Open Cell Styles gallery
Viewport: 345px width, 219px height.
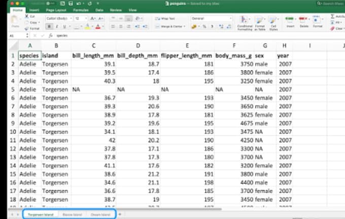tap(273, 23)
